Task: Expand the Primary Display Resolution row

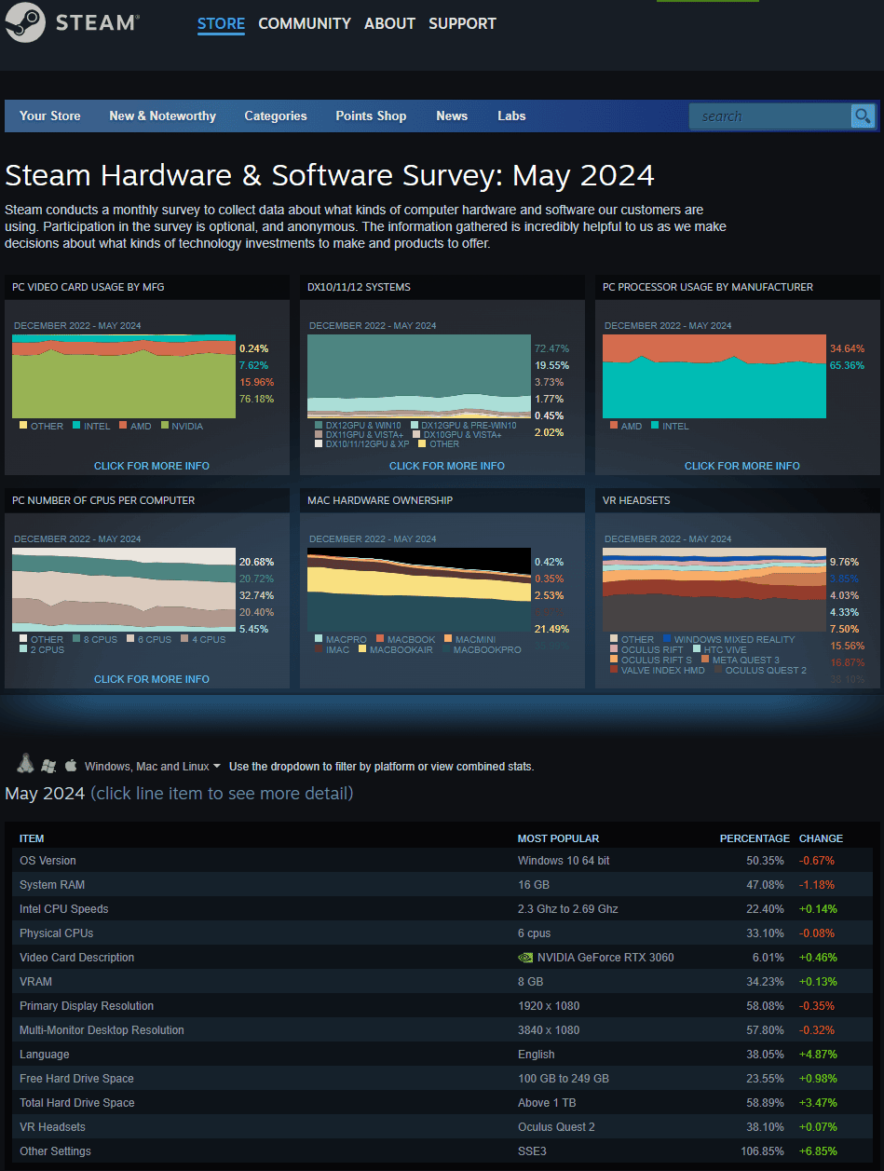Action: [x=442, y=1006]
